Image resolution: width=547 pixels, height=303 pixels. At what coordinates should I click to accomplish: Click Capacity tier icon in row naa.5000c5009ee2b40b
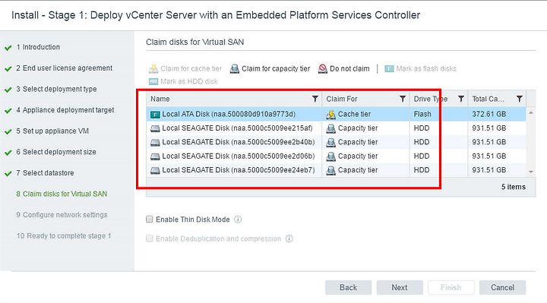[330, 142]
